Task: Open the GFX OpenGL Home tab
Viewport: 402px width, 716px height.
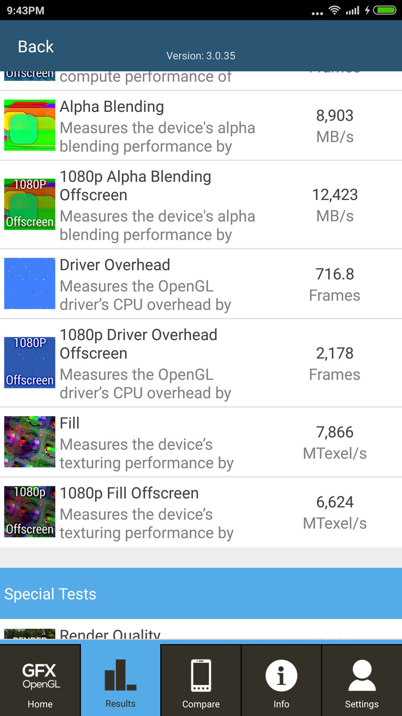Action: pos(40,681)
